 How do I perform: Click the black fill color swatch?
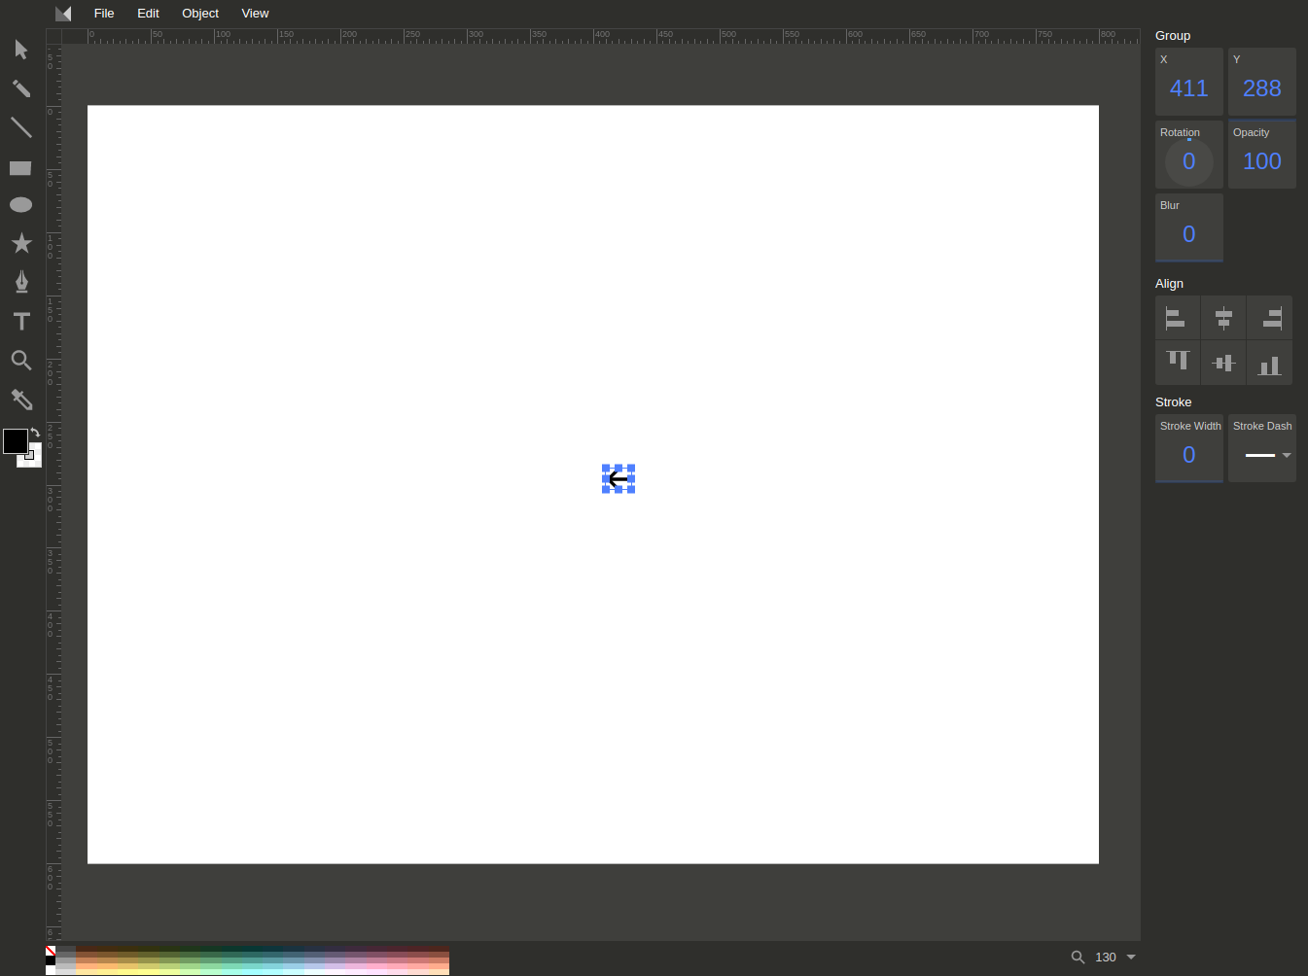coord(14,438)
